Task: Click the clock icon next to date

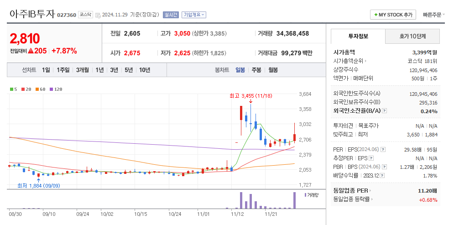Action: pyautogui.click(x=98, y=15)
